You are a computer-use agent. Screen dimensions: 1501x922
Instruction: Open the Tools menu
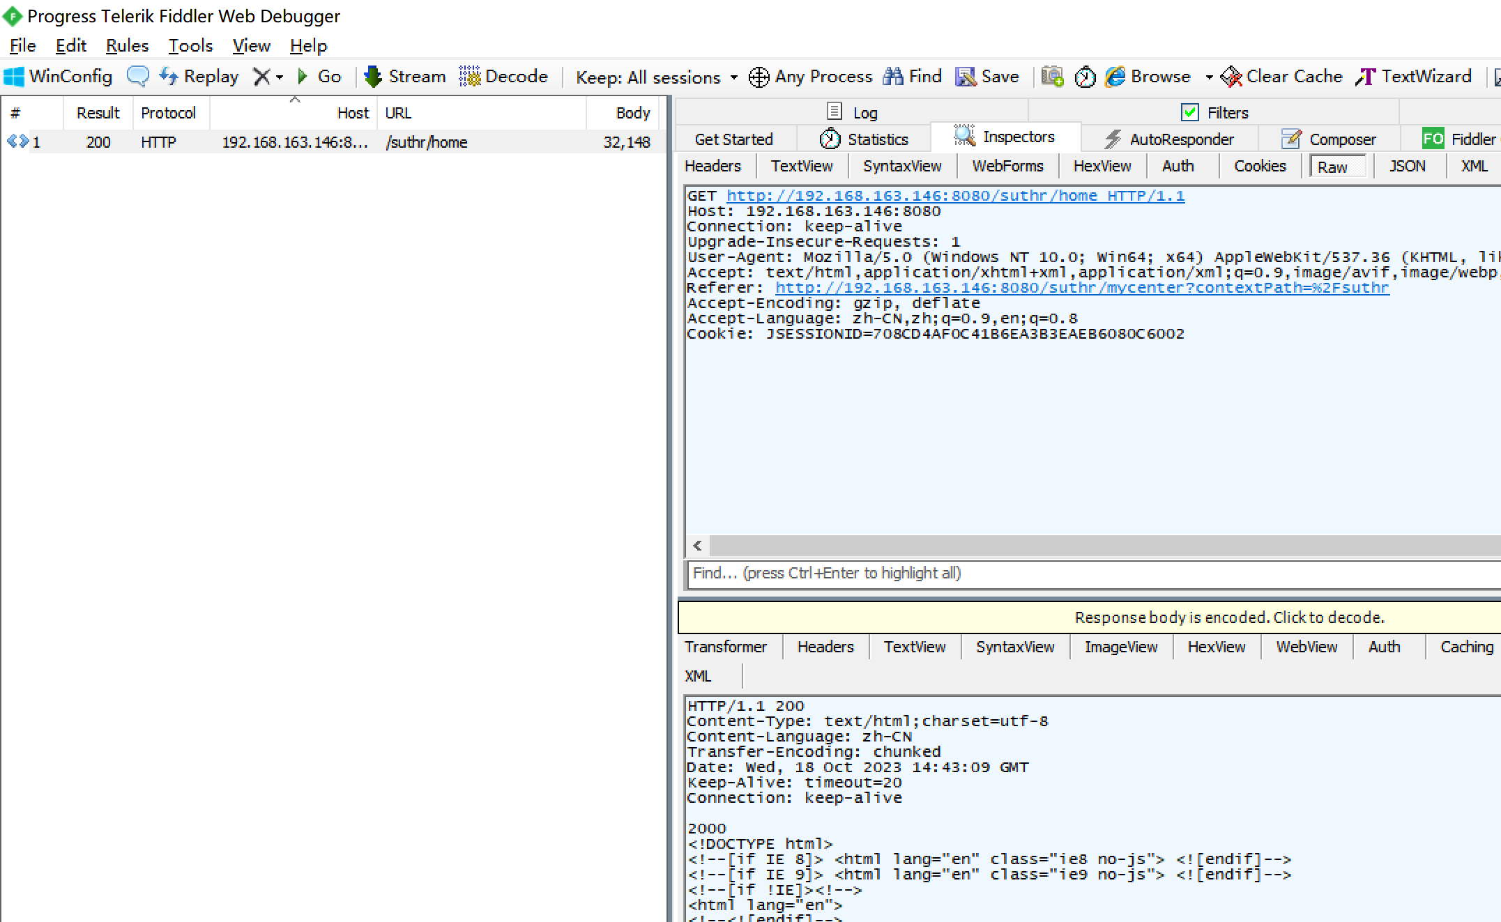coord(190,46)
